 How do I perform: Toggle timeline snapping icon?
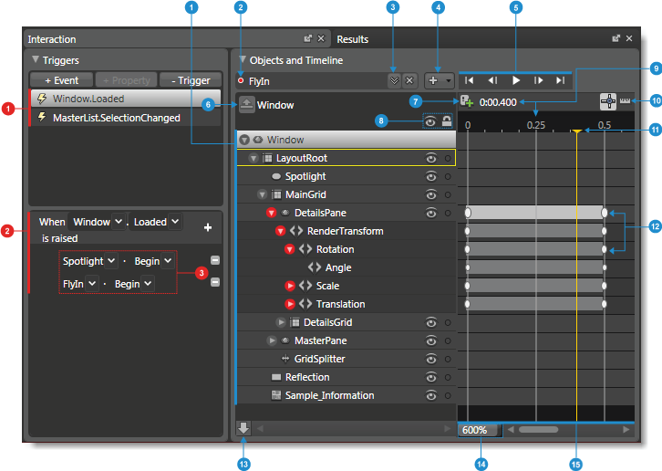click(x=608, y=101)
